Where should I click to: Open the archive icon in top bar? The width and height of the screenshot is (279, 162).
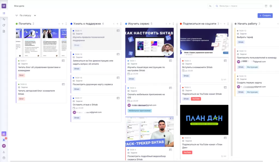[x=266, y=6]
